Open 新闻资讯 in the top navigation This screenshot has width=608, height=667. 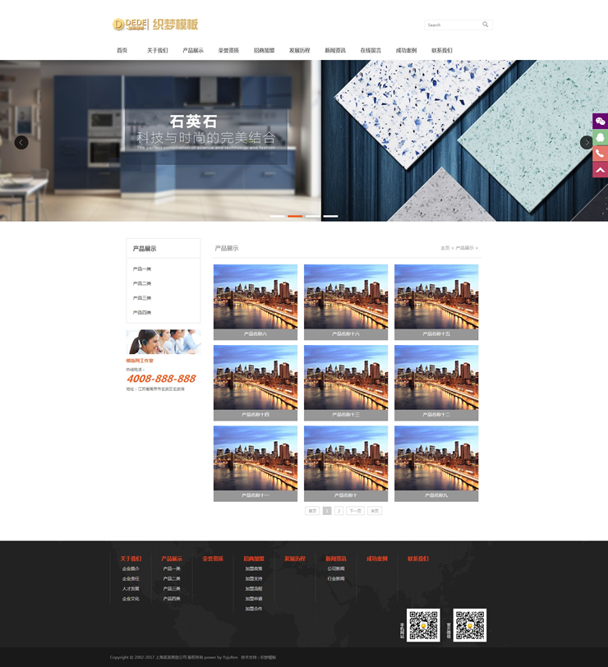(x=335, y=50)
